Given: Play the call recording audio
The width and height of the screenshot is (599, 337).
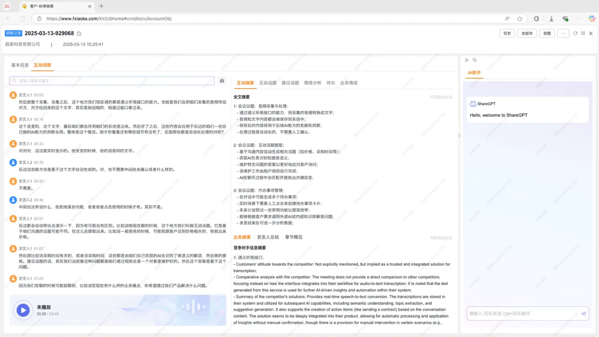Looking at the screenshot, I should tap(23, 310).
